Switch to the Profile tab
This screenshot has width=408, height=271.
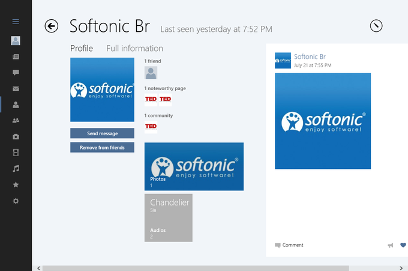tap(82, 49)
